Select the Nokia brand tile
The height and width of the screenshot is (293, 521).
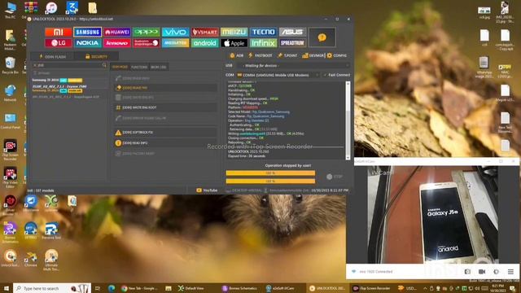point(88,43)
